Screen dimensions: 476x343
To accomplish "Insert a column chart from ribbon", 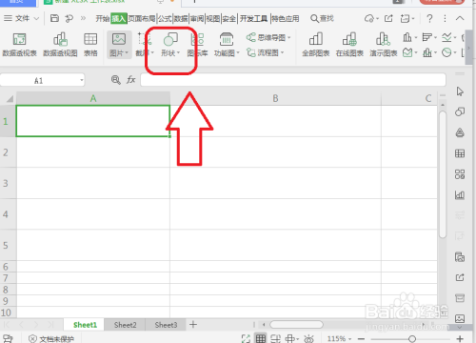I will click(x=409, y=37).
